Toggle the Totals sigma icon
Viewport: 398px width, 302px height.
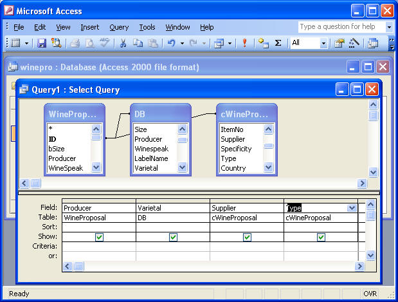point(278,43)
